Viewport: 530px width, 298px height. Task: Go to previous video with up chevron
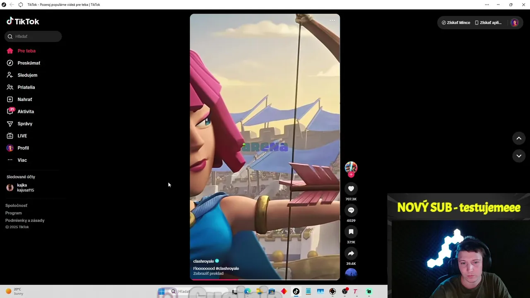tap(519, 138)
